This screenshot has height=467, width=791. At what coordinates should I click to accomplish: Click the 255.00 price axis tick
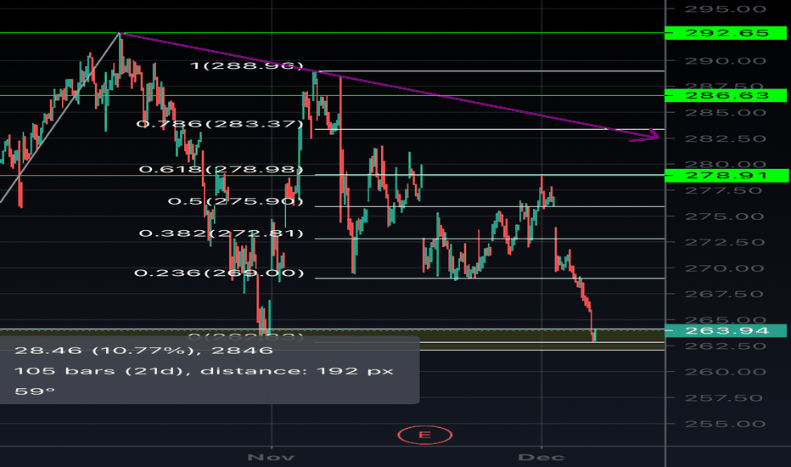[x=726, y=424]
